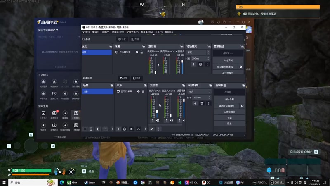This screenshot has width=330, height=186.
Task: Click 开始录制 in lower controls dock
Action: pyautogui.click(x=229, y=99)
